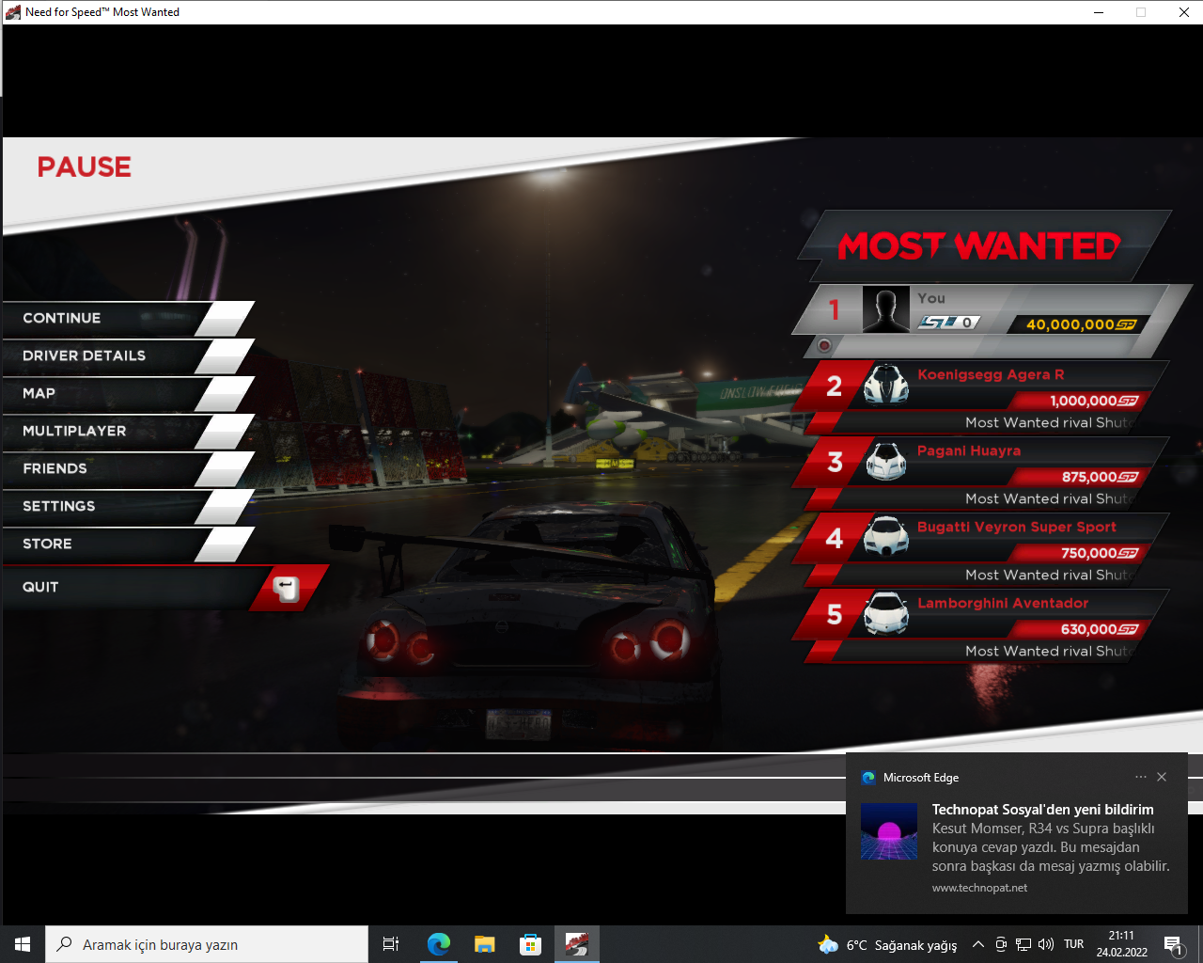The height and width of the screenshot is (963, 1203).
Task: Click the game icon in the title bar
Action: 13,12
